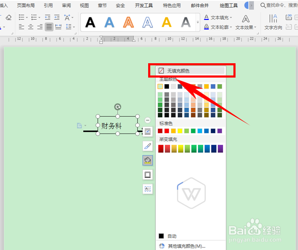Toggle justified text alignment
Image resolution: width=298 pixels, height=250 pixels.
(x=49, y=27)
